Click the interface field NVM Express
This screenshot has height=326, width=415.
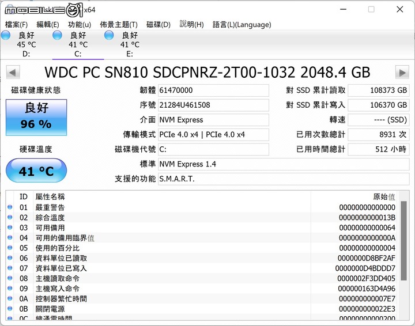pyautogui.click(x=213, y=120)
